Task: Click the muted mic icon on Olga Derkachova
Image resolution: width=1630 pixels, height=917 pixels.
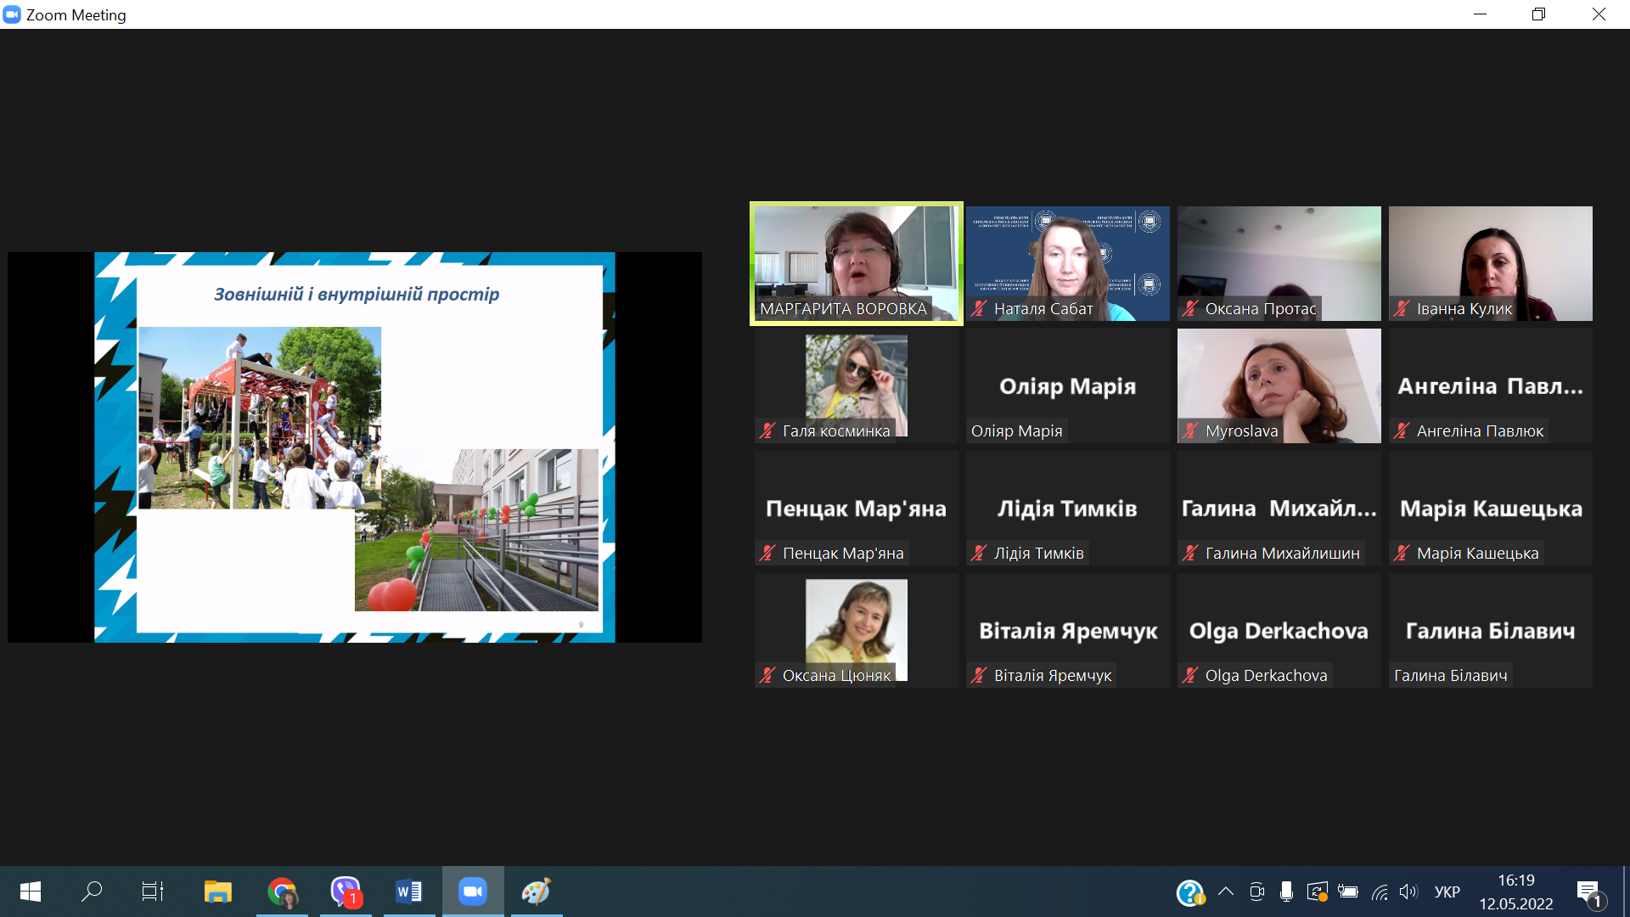Action: pos(1190,676)
